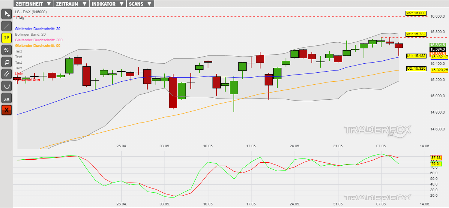Expand the INDIKATOR dropdown menu

pyautogui.click(x=108, y=4)
